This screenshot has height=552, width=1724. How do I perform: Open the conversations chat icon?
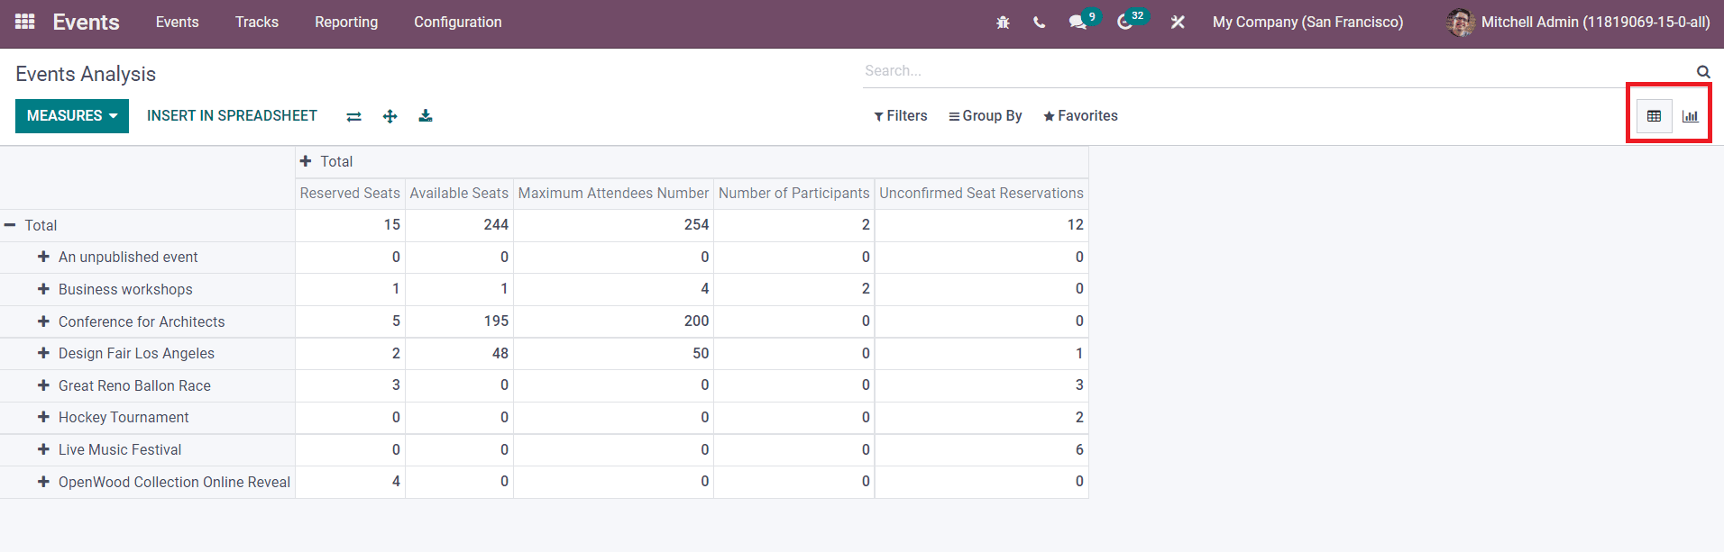pos(1077,23)
